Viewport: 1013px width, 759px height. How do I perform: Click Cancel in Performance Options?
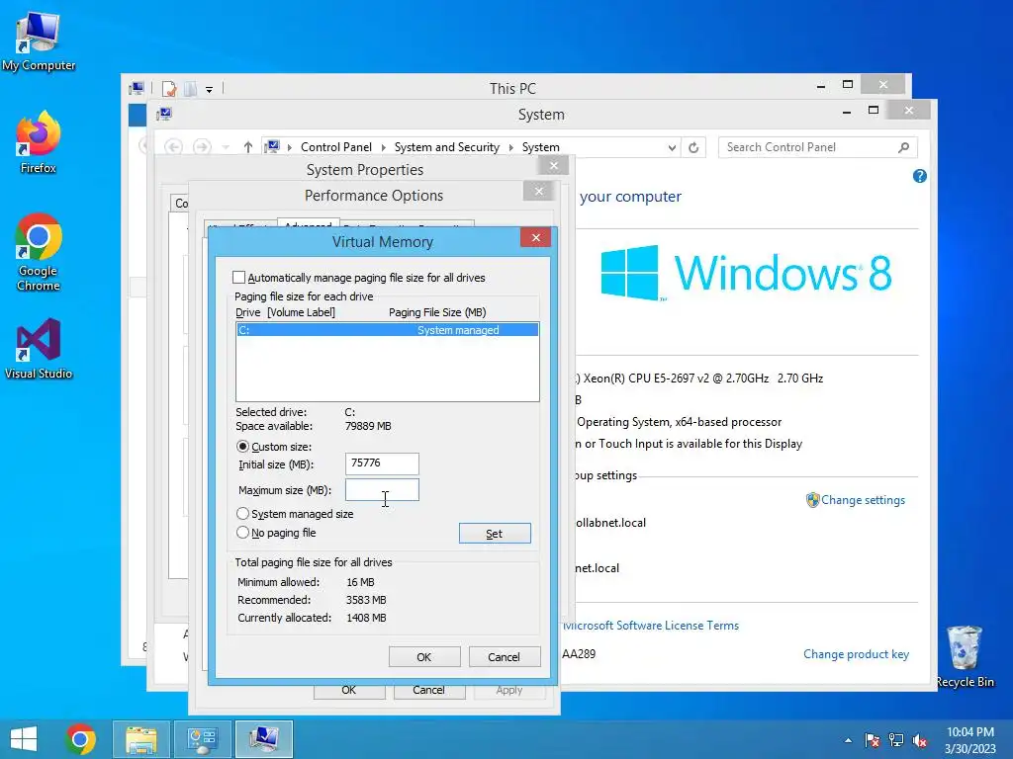click(429, 691)
